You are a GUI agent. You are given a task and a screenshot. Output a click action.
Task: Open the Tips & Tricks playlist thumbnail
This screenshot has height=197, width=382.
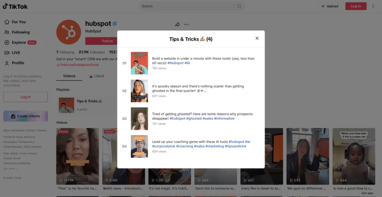coord(66,105)
